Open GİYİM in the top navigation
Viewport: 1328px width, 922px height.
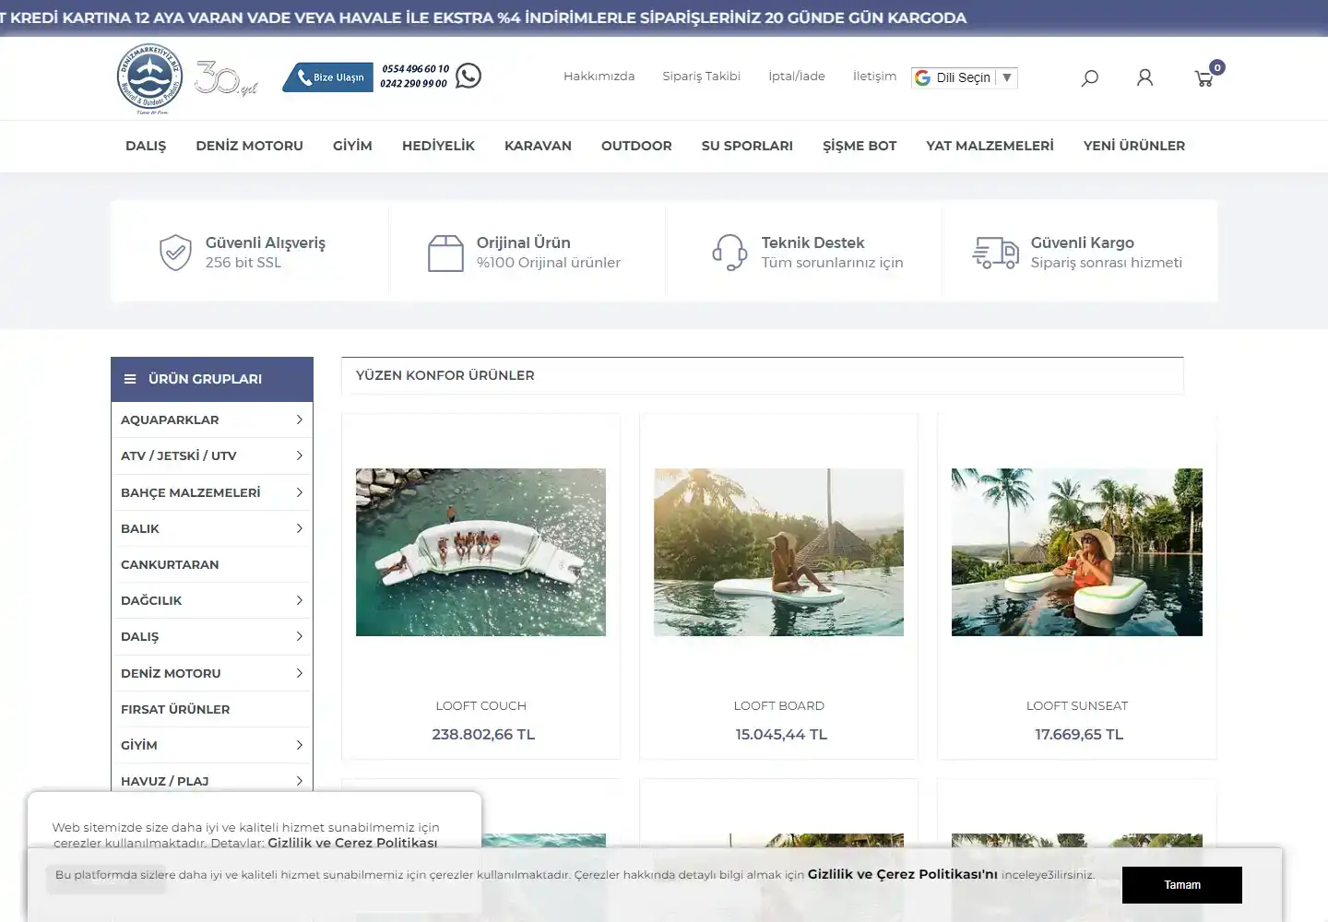[352, 146]
